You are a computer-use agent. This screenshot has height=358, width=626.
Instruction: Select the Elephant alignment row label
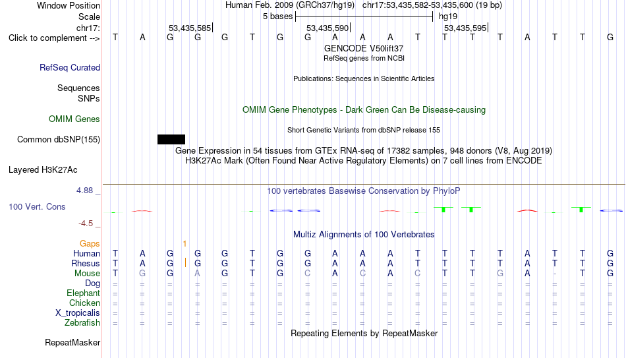84,293
